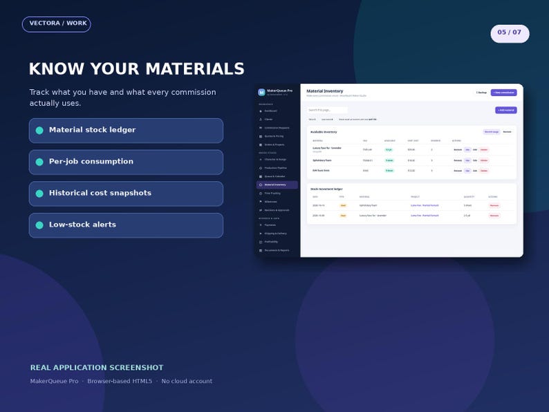Click the Commission Requests sidebar icon

(261, 128)
